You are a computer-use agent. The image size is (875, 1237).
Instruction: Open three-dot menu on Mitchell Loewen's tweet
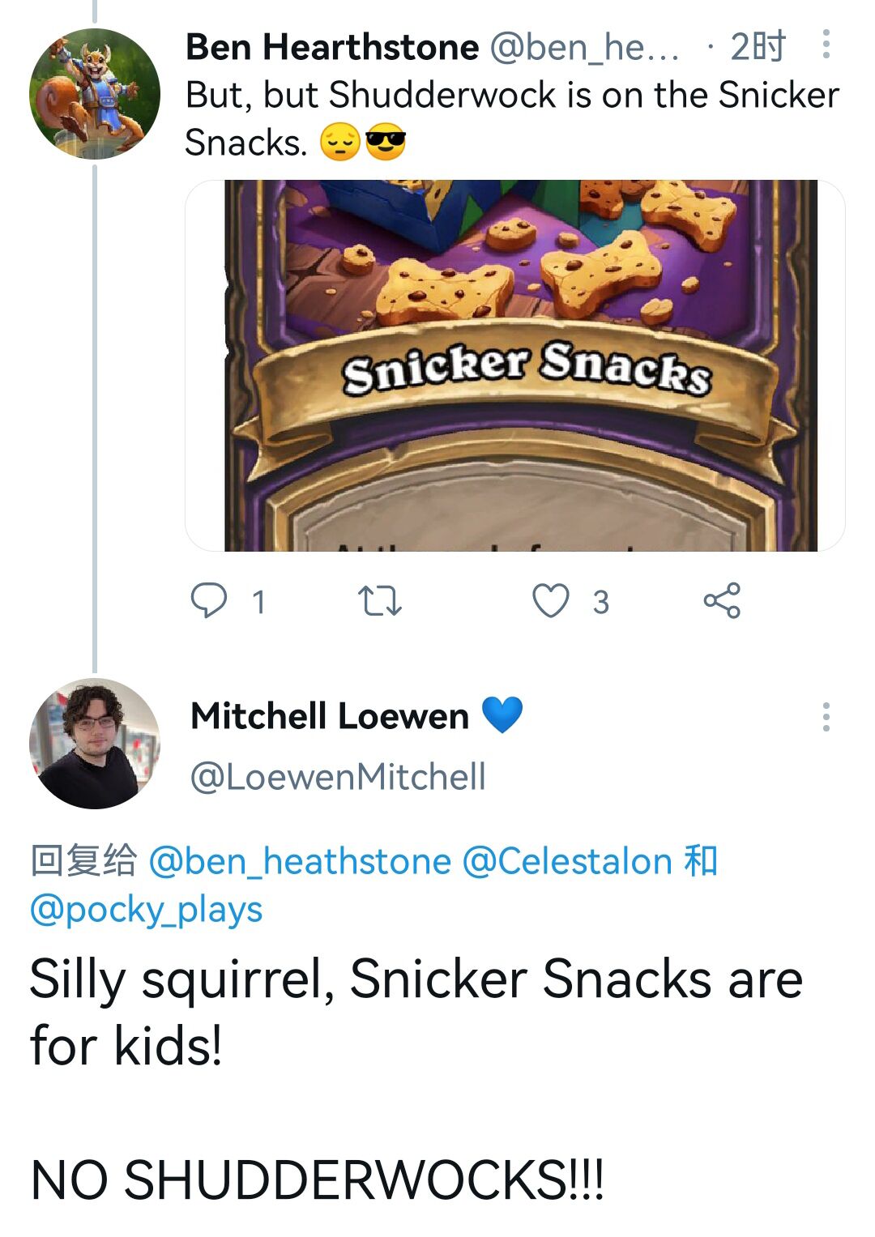826,717
